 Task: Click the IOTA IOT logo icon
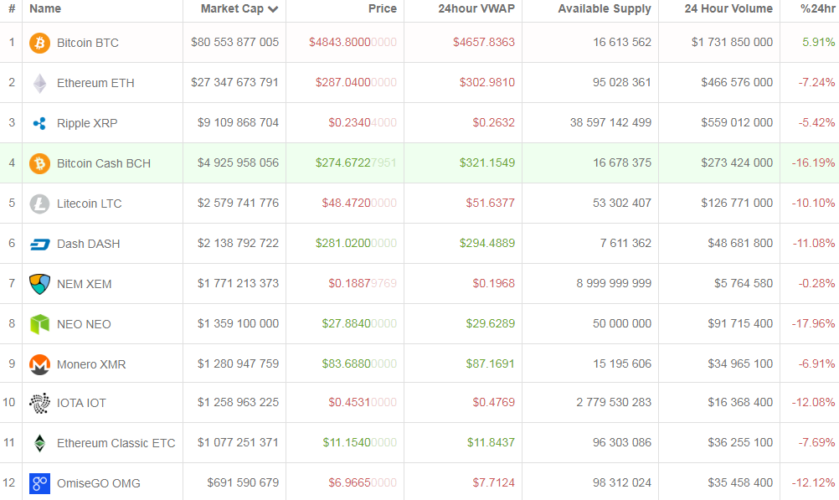pos(39,403)
